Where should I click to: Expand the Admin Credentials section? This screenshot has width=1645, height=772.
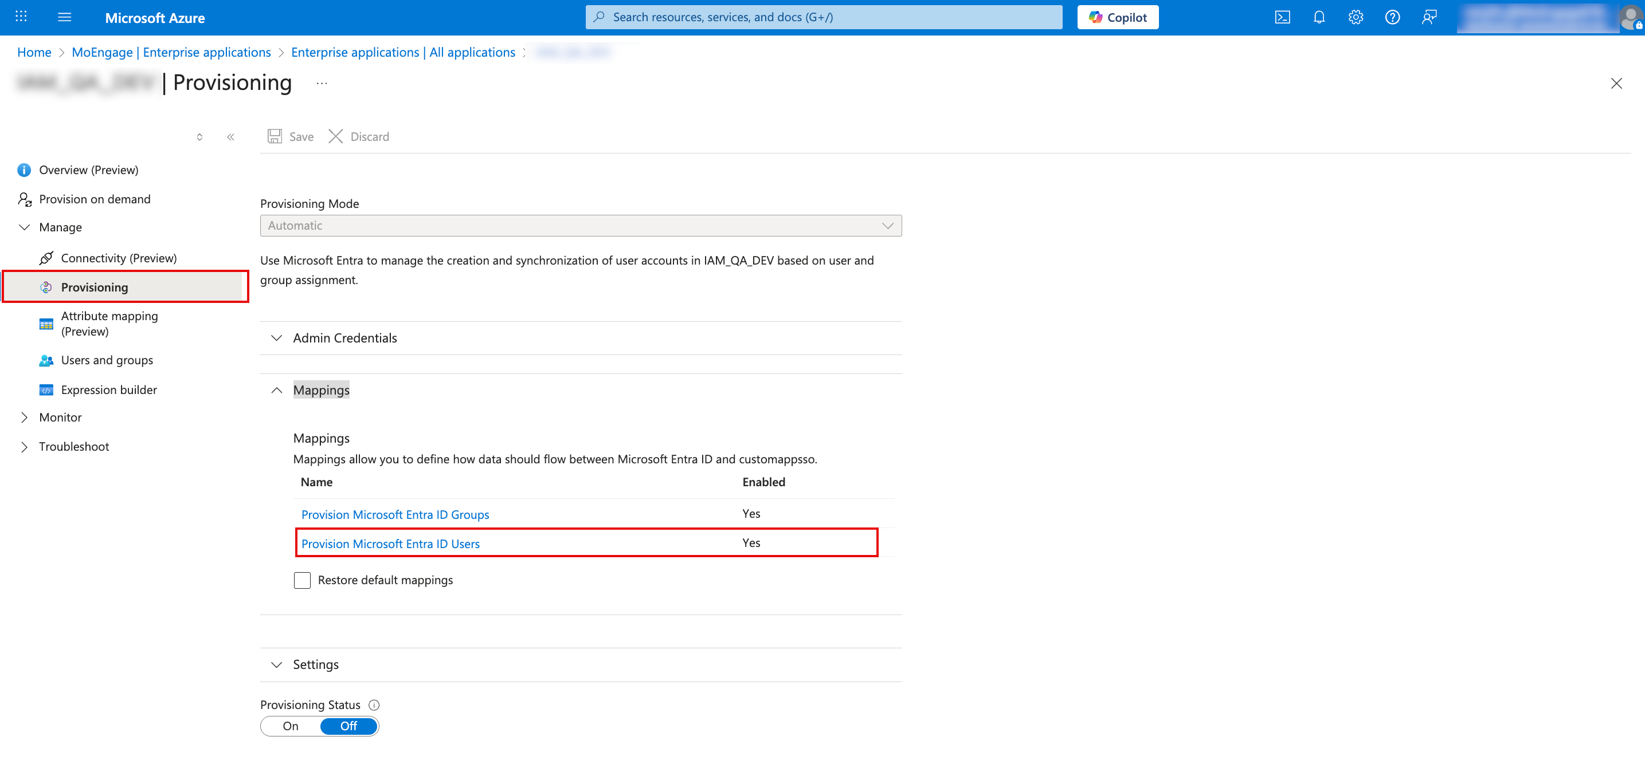345,338
